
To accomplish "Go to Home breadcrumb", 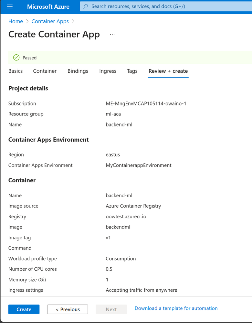I will click(16, 21).
